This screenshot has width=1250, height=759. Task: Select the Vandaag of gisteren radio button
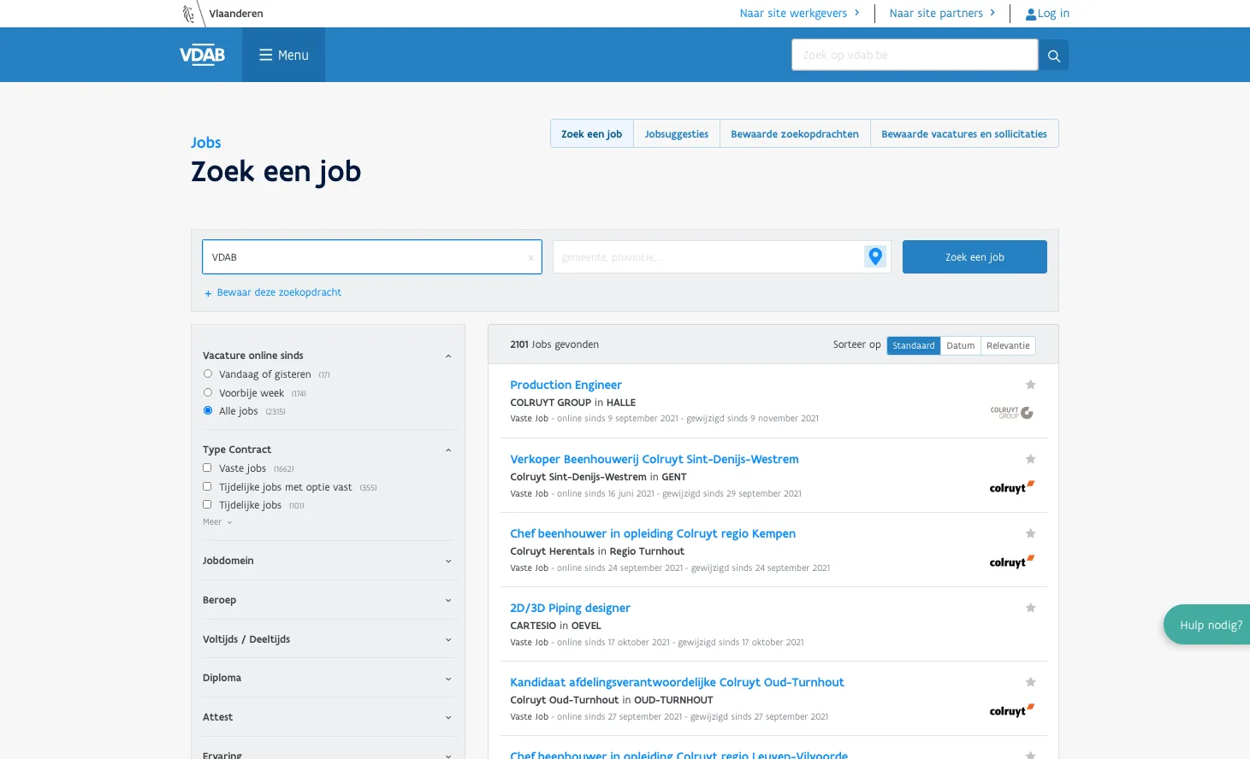pos(208,374)
